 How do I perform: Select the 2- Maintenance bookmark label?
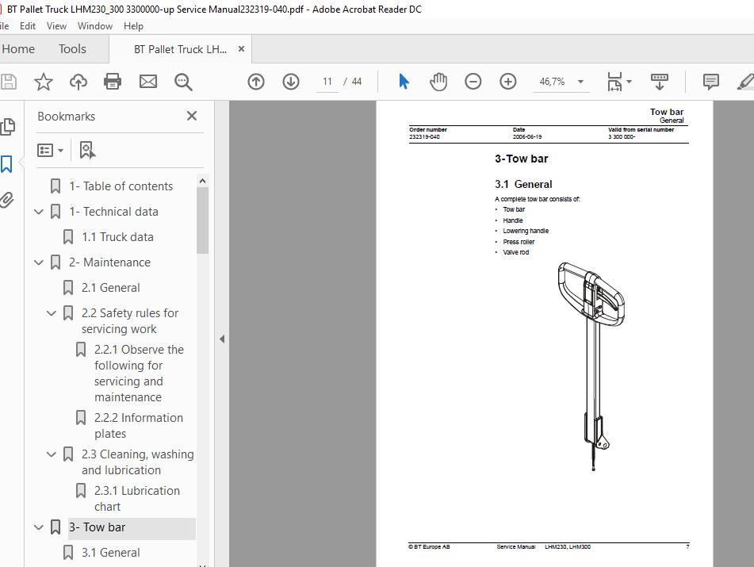(109, 262)
